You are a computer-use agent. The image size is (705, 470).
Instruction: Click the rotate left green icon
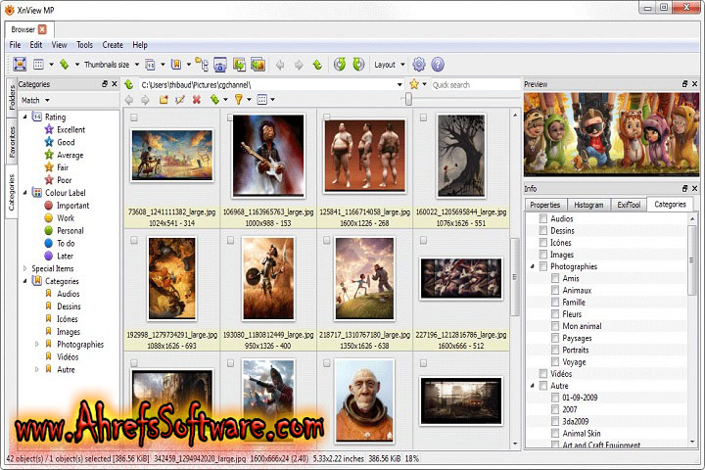[339, 65]
